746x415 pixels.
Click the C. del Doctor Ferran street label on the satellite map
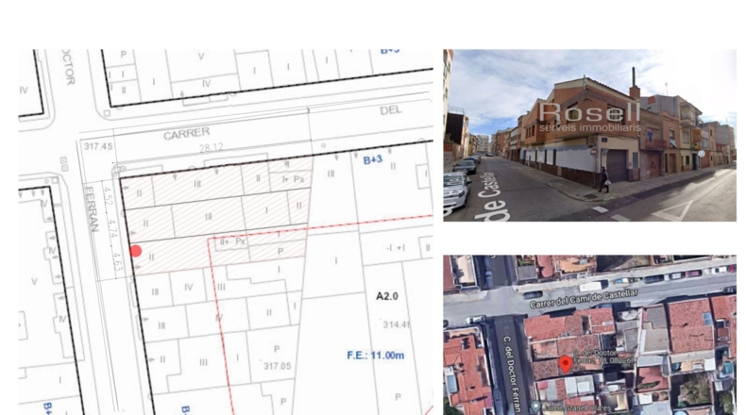[512, 373]
